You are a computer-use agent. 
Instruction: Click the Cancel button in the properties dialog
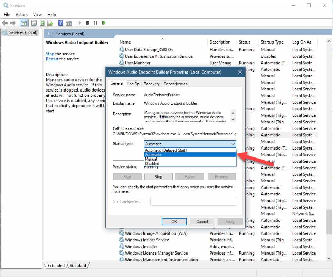(202, 221)
